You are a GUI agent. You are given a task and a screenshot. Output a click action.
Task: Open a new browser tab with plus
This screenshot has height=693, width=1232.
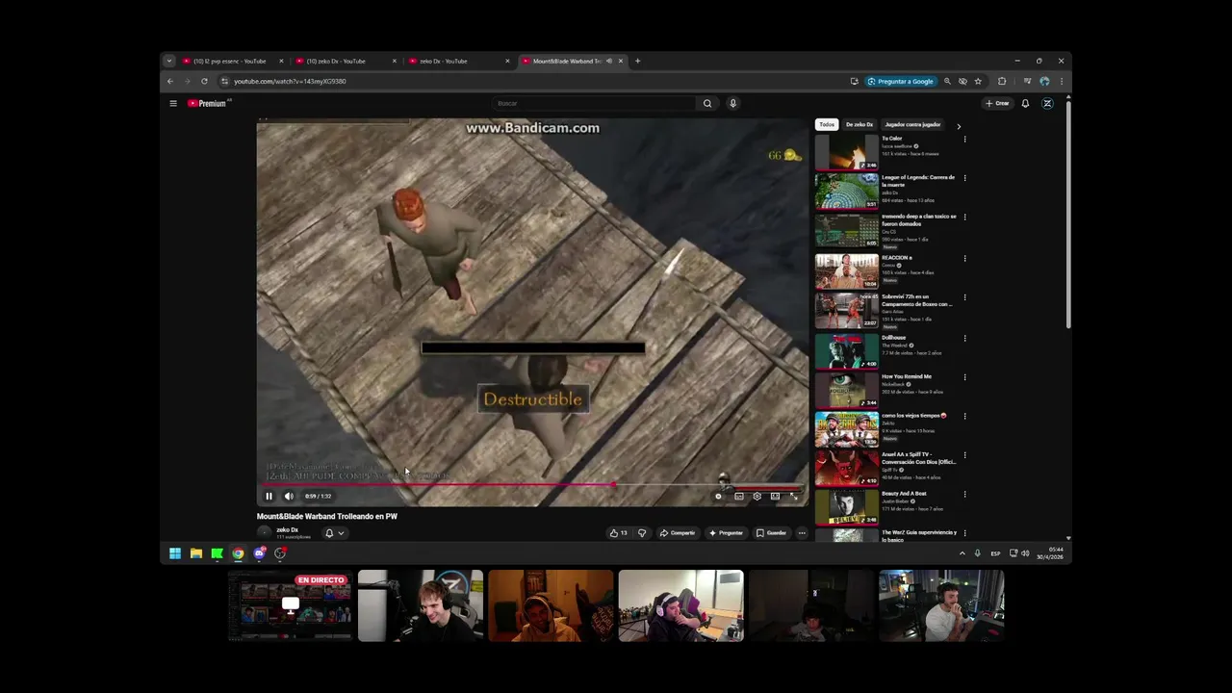(637, 61)
